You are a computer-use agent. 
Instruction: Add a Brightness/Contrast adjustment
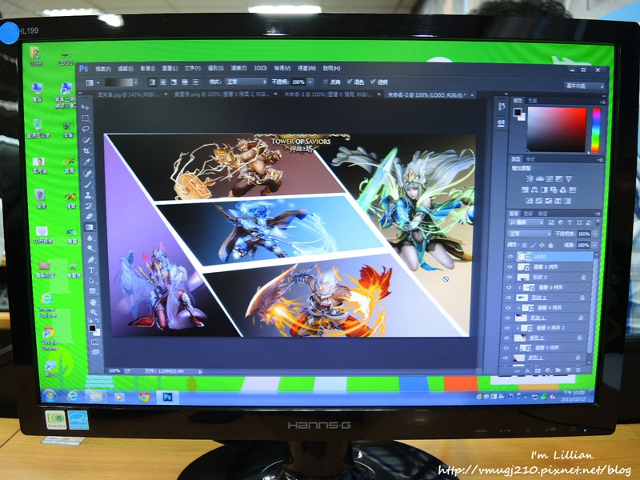pyautogui.click(x=530, y=178)
